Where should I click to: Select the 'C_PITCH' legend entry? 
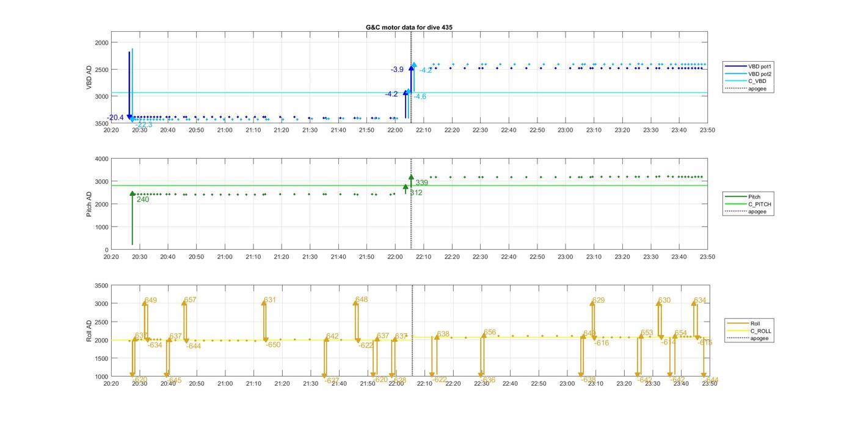tap(760, 204)
